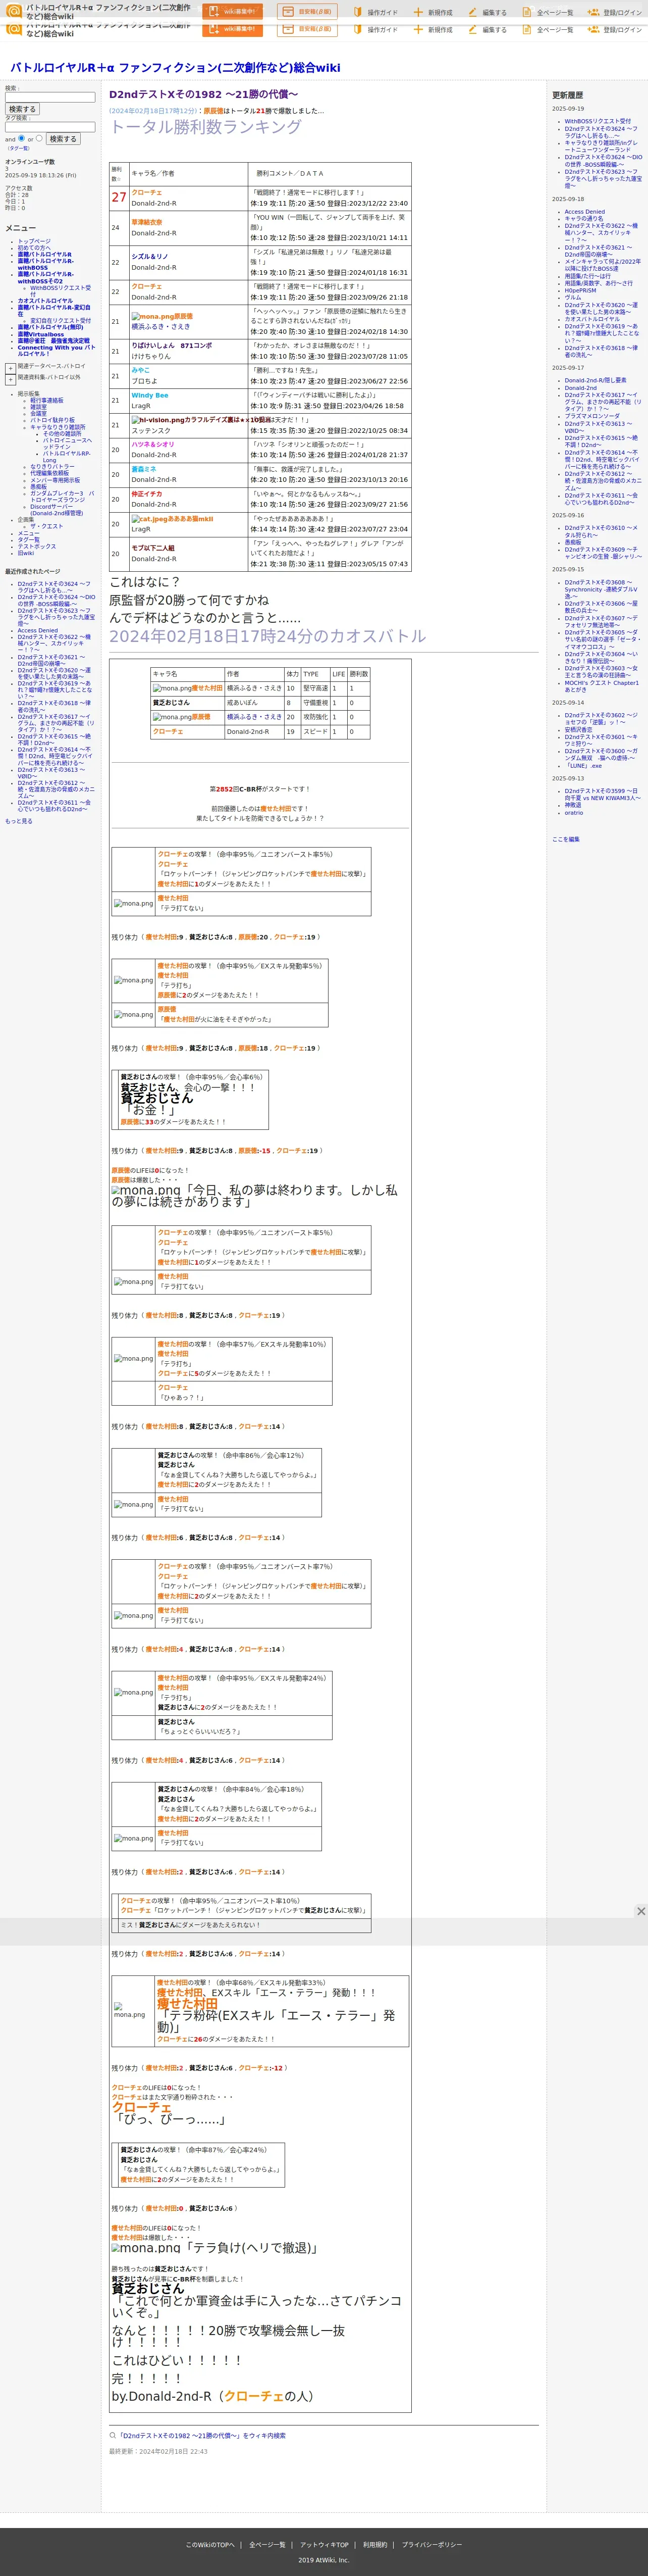
Task: Open 神敗退 in update history
Action: (572, 805)
